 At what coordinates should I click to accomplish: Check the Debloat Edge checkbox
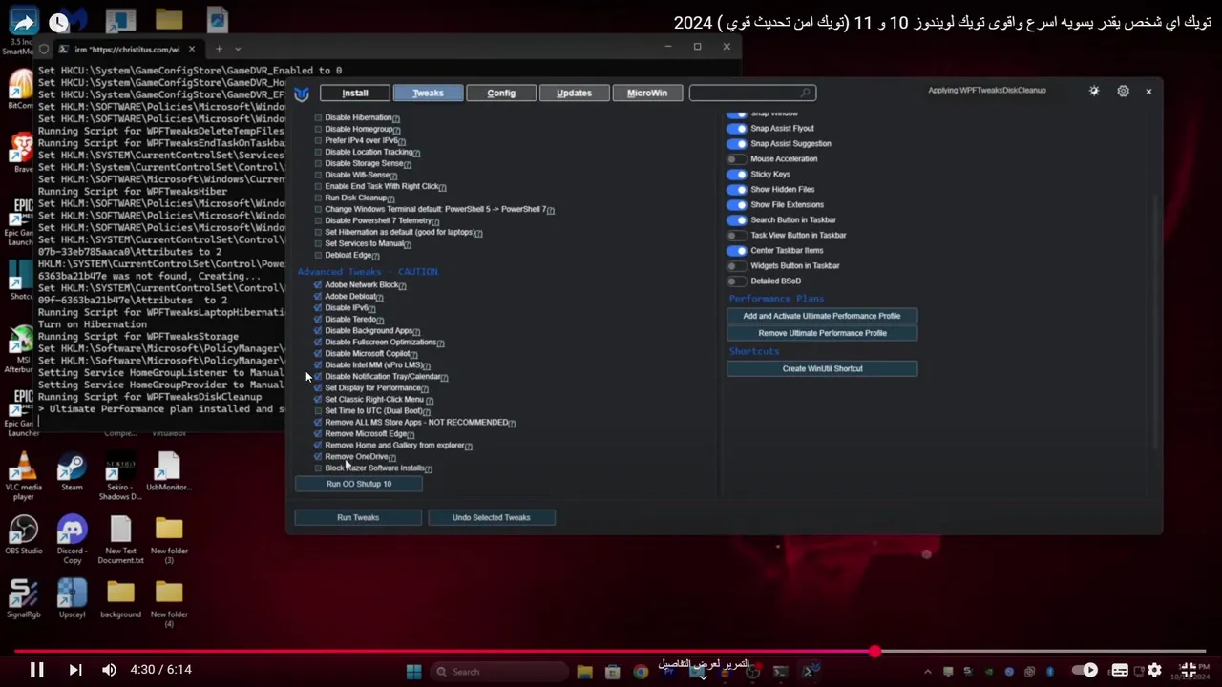[x=319, y=255]
